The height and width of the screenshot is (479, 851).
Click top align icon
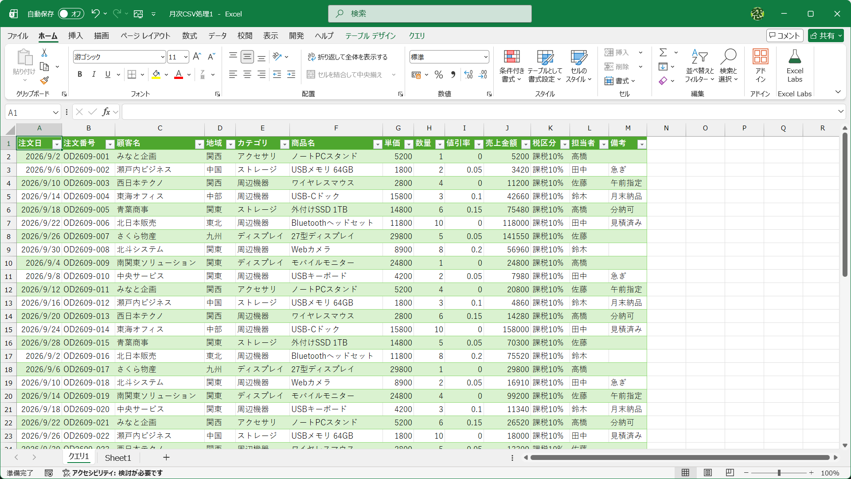pos(233,57)
